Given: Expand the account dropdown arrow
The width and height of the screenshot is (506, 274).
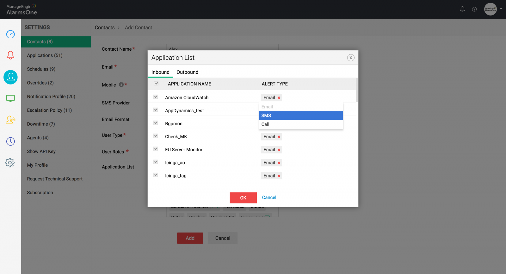Looking at the screenshot, I should click(501, 9).
